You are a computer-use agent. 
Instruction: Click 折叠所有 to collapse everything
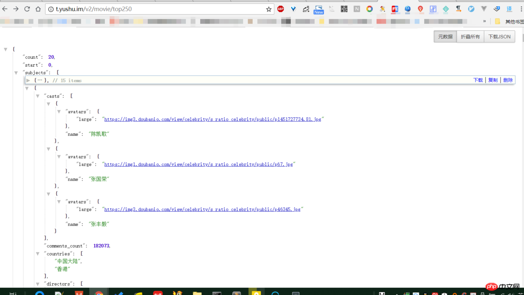tap(470, 37)
